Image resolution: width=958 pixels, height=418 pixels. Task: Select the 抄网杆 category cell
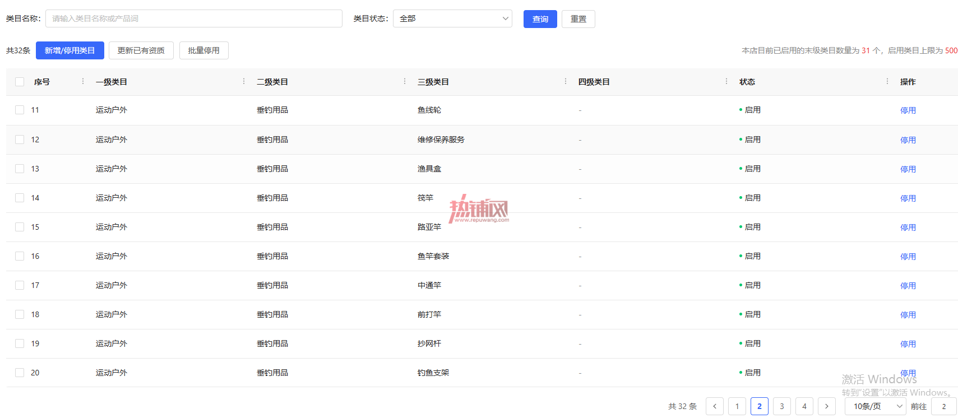[429, 343]
